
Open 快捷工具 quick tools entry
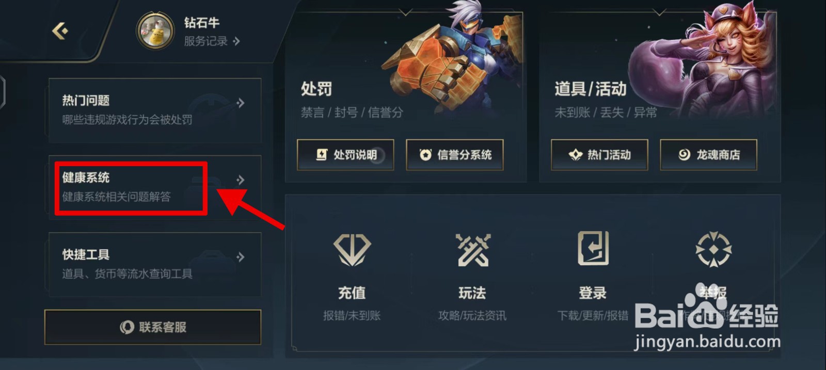155,265
